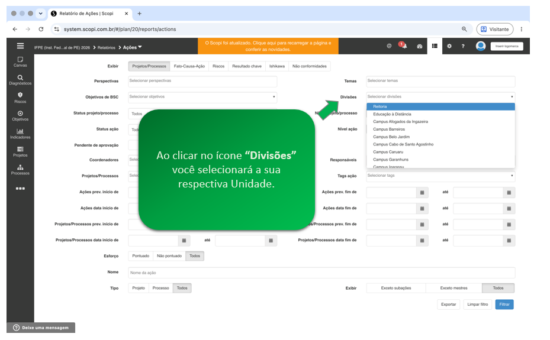Select Processo under Tipo
Image resolution: width=550 pixels, height=340 pixels.
click(160, 288)
